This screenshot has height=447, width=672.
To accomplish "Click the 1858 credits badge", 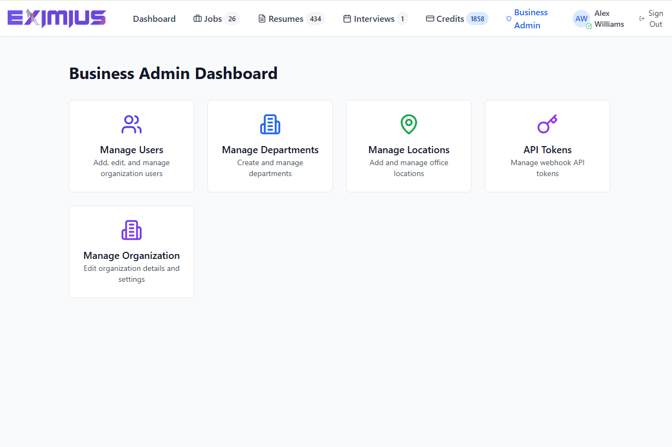I will 477,19.
